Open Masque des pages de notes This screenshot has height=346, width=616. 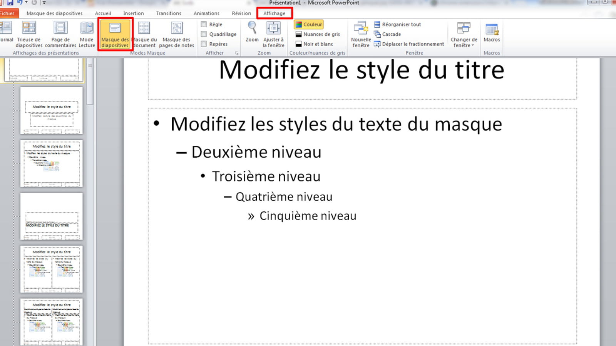[176, 34]
